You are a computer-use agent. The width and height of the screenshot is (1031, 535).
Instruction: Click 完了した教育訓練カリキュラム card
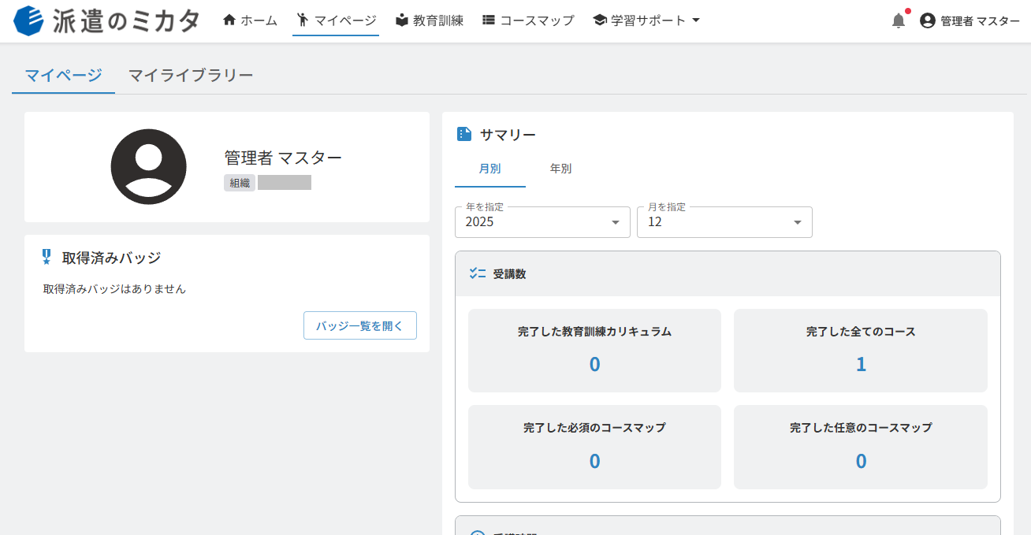(594, 351)
